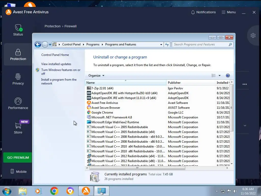Open Avast Secure Browser from the taskbar

[x=70, y=191]
